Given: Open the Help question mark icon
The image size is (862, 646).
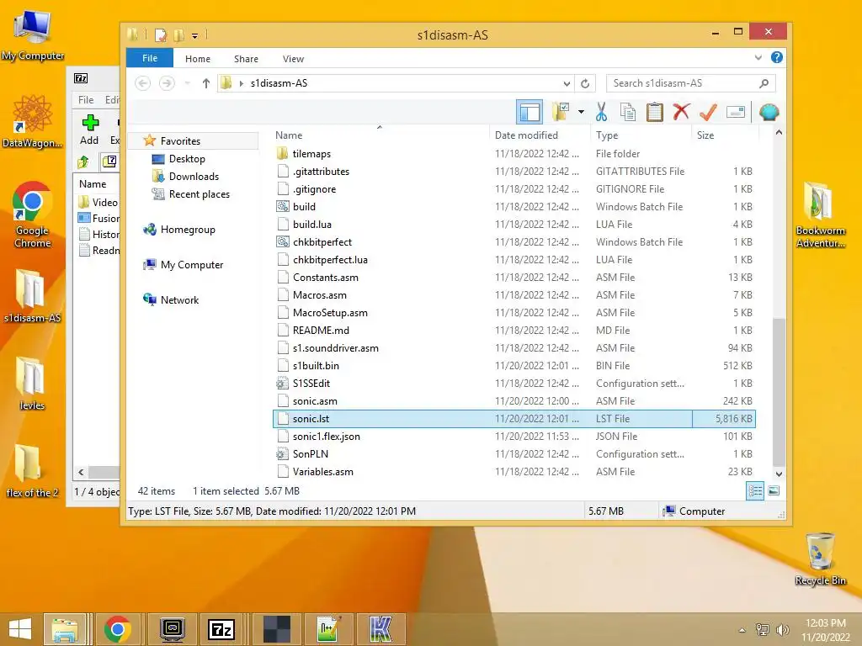Looking at the screenshot, I should coord(776,57).
